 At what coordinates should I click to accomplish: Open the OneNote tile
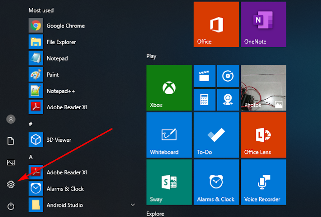[x=263, y=25]
